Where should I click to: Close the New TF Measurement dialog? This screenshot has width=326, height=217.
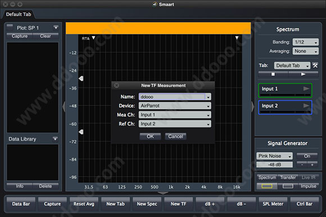pyautogui.click(x=117, y=85)
